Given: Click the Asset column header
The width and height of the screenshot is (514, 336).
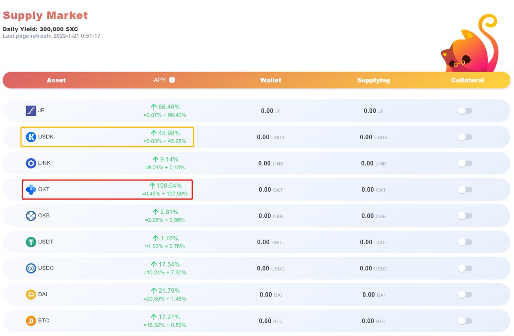Looking at the screenshot, I should pos(56,80).
